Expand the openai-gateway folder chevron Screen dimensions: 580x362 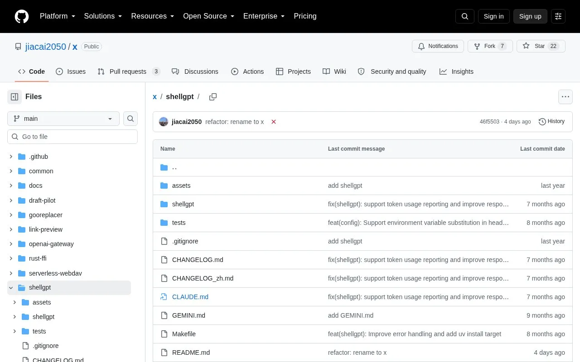(x=11, y=244)
